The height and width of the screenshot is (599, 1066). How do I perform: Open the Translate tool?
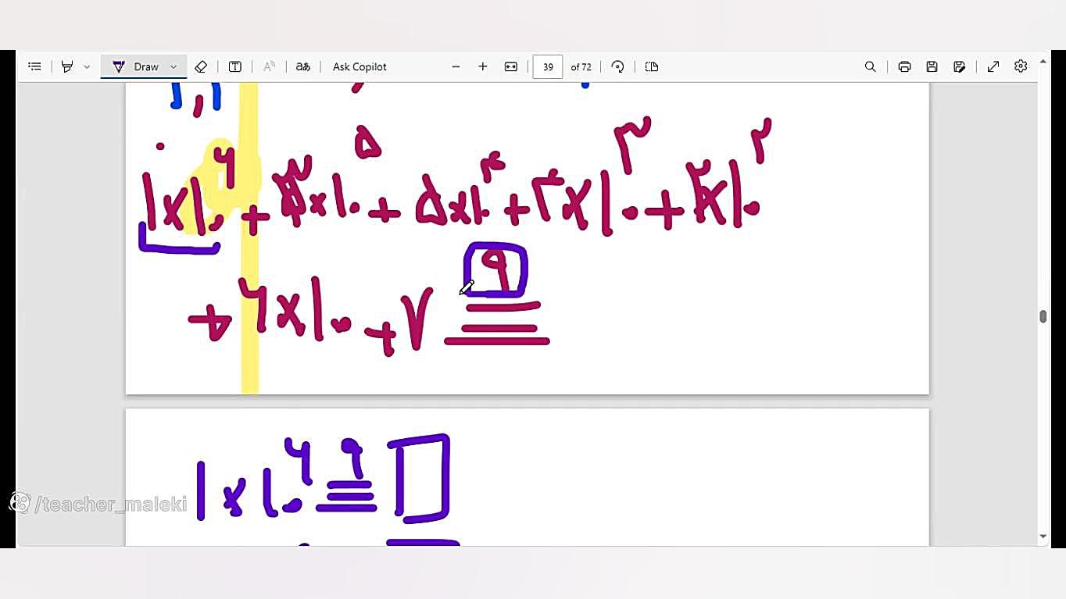point(302,66)
